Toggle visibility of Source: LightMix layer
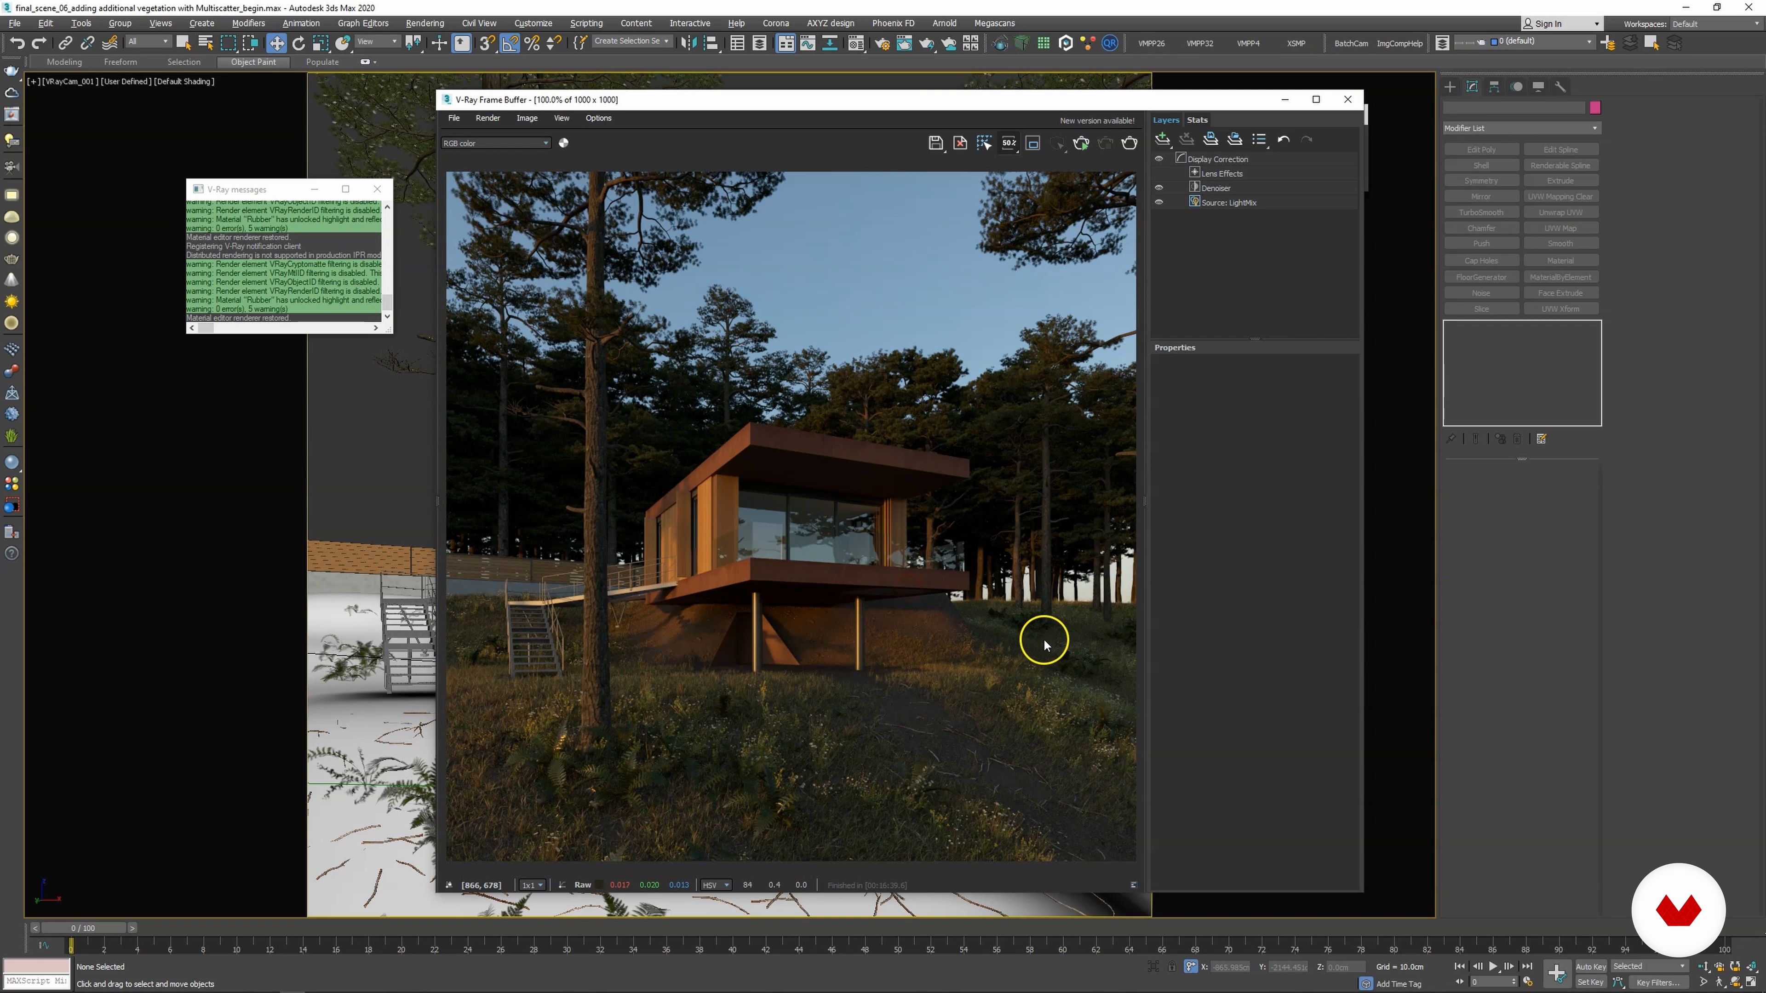This screenshot has height=993, width=1766. (x=1158, y=202)
